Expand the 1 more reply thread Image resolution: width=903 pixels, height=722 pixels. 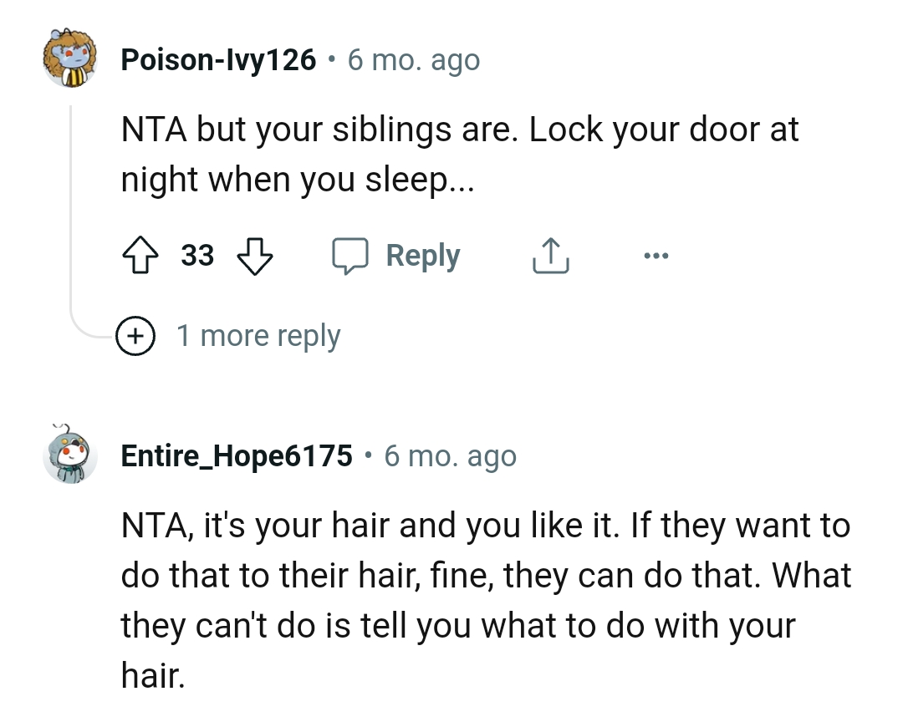coord(258,335)
